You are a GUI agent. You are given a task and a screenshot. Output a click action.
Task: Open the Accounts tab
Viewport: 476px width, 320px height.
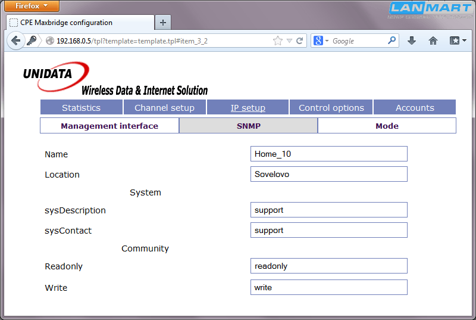[x=415, y=108]
